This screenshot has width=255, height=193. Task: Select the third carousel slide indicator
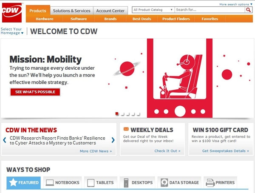pyautogui.click(x=127, y=114)
